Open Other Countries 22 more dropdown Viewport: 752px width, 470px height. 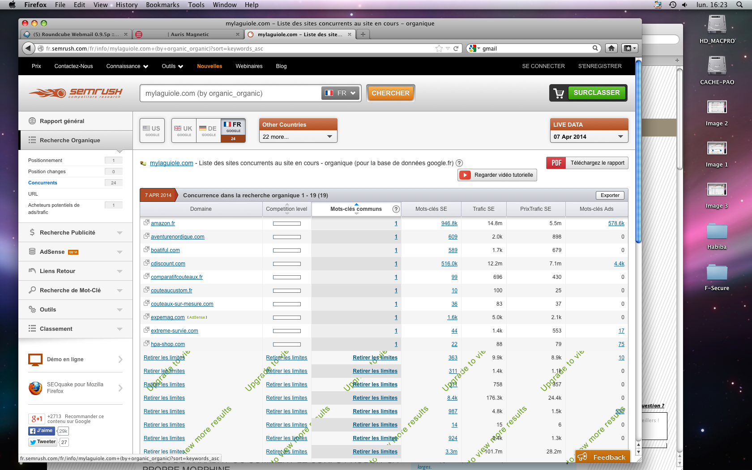click(x=298, y=137)
